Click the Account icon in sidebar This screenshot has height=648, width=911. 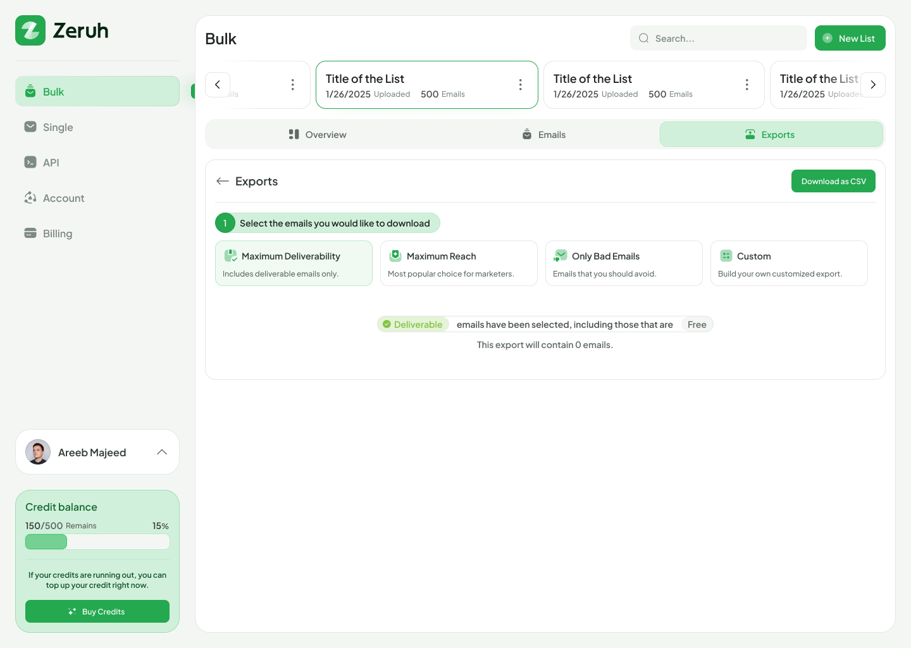(x=30, y=197)
